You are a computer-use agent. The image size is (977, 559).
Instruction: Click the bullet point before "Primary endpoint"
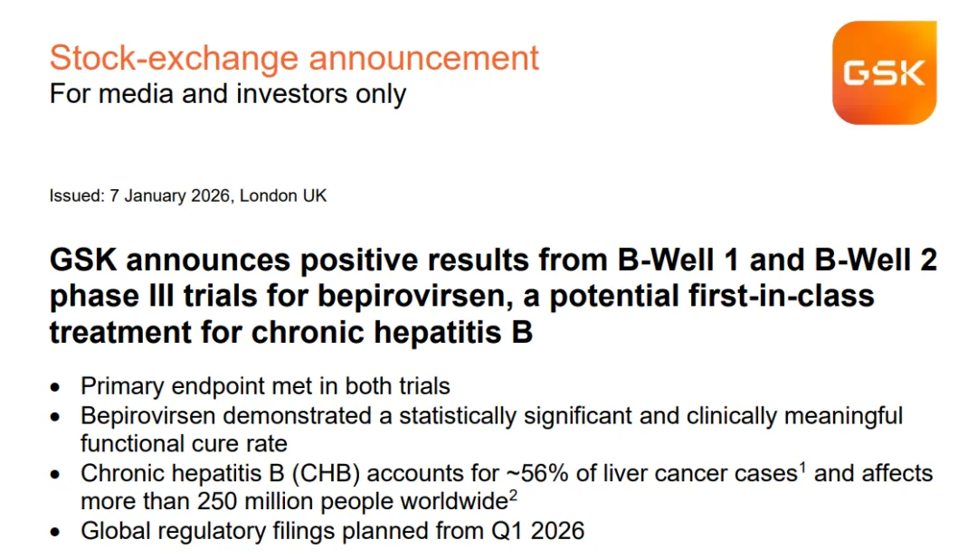pyautogui.click(x=56, y=387)
